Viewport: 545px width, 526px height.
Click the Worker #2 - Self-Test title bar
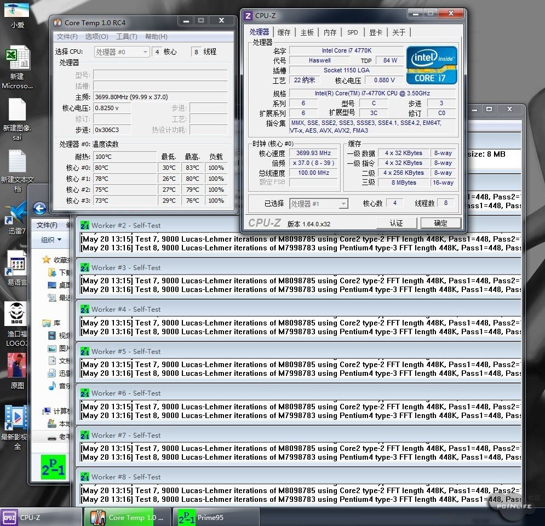tap(299, 225)
